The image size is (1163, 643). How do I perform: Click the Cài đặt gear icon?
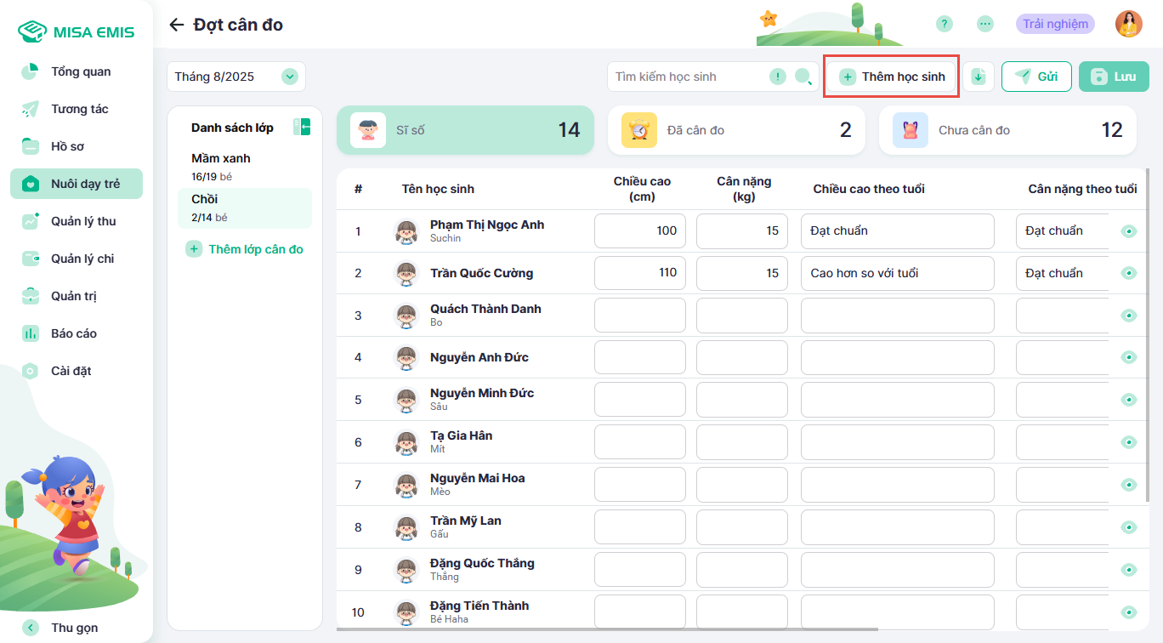pos(31,371)
